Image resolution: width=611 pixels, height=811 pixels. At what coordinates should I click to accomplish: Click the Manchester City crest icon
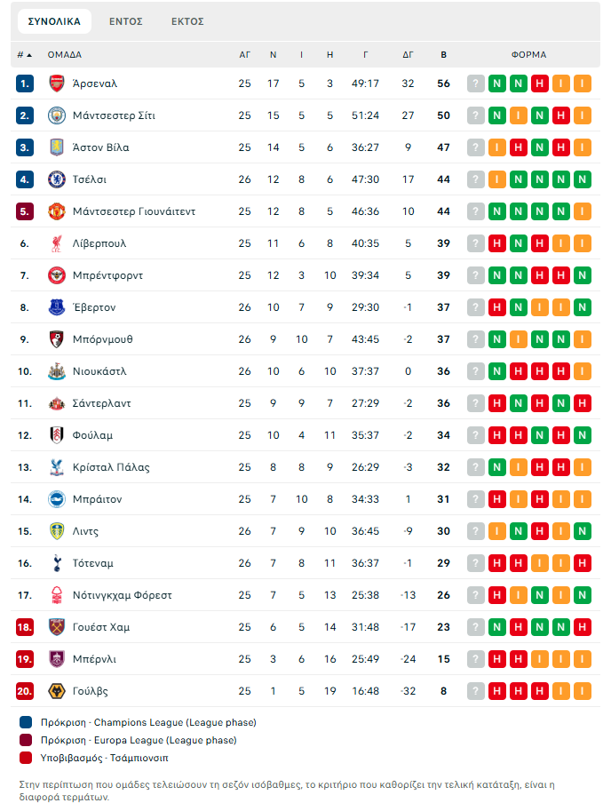57,115
